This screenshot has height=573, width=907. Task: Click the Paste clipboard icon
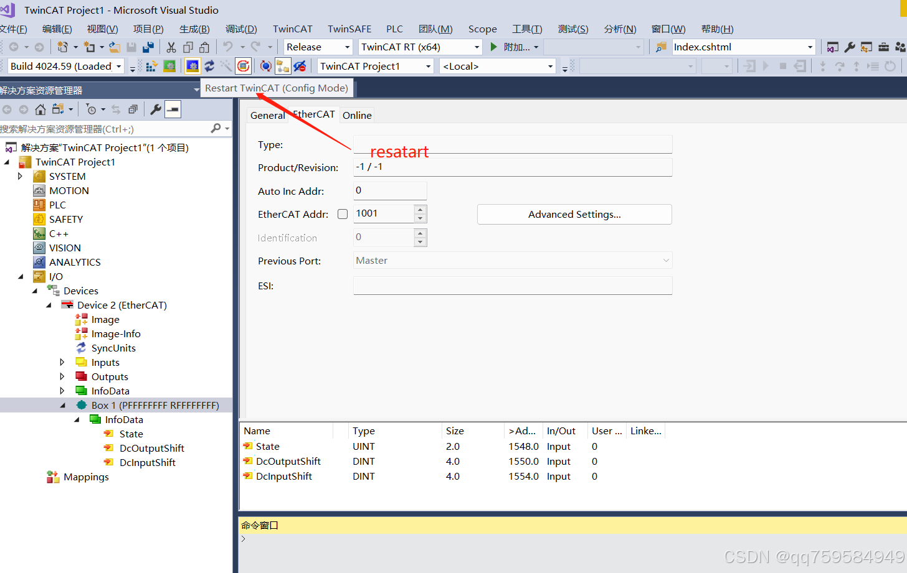(204, 47)
